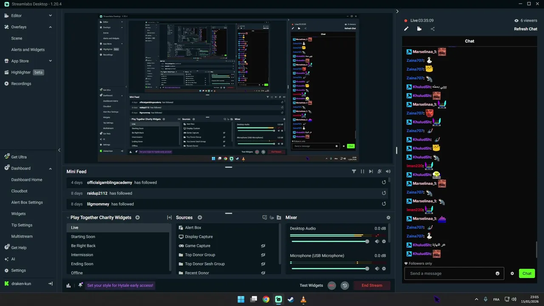Open Alert Box Settings
The width and height of the screenshot is (544, 306).
click(27, 202)
